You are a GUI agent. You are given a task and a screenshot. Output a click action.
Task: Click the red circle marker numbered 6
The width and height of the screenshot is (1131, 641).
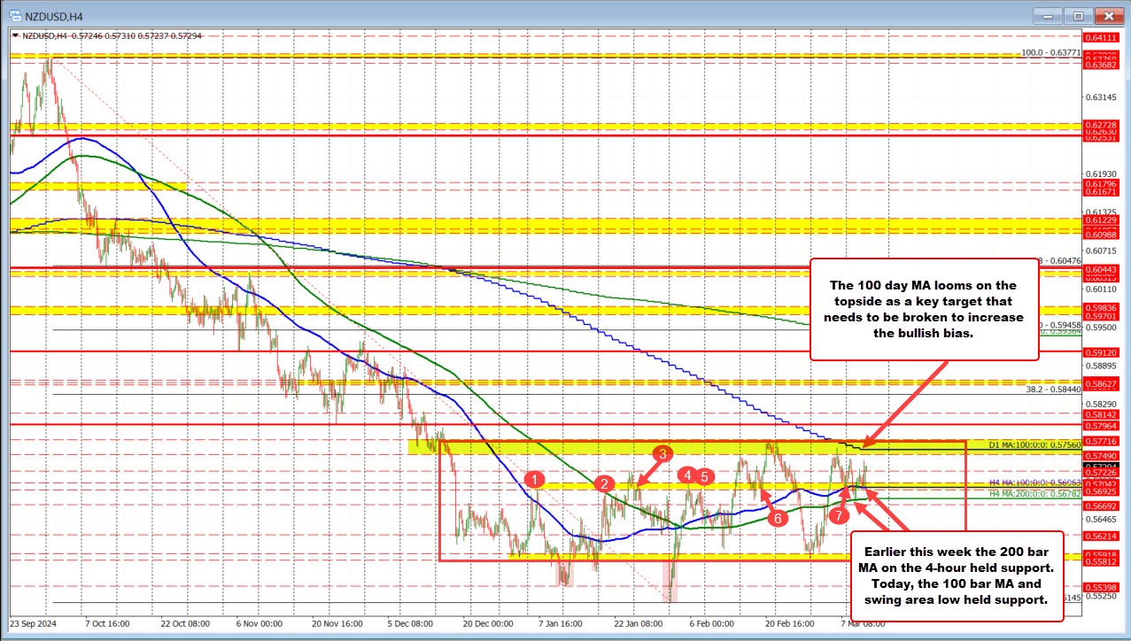pyautogui.click(x=778, y=519)
